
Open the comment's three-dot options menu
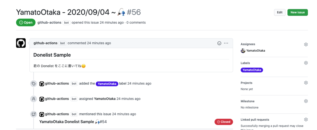[226, 43]
